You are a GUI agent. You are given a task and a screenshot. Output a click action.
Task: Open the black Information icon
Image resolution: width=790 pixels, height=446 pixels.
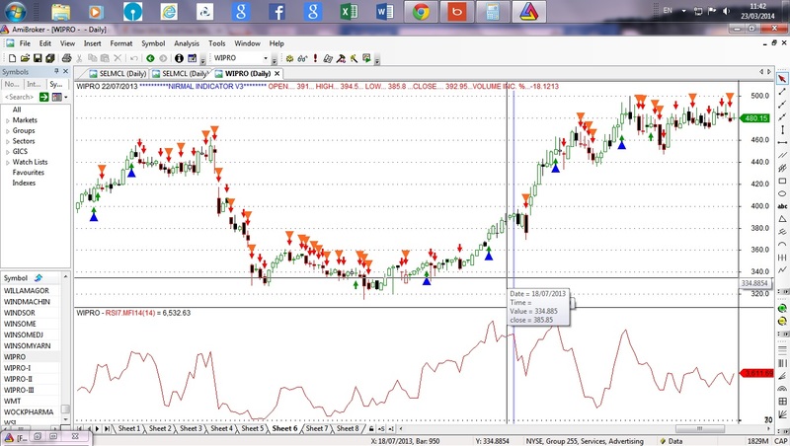click(179, 58)
